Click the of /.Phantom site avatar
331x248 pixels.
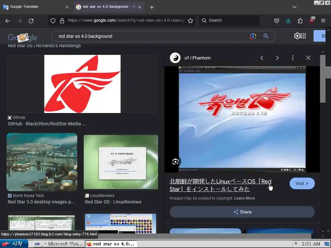coord(175,58)
